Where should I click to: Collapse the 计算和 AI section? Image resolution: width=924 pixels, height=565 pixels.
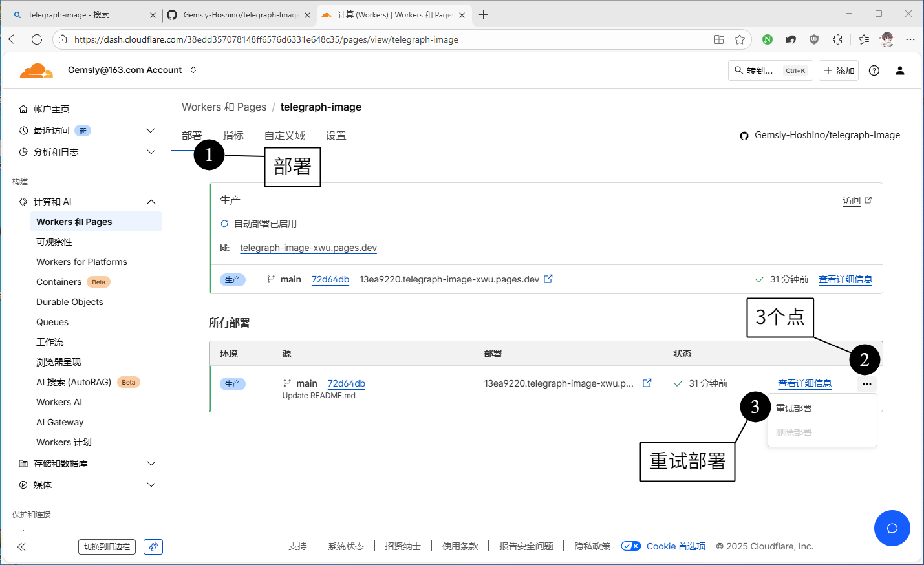pyautogui.click(x=151, y=202)
